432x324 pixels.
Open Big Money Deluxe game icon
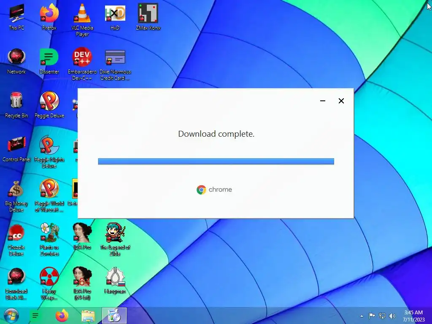pyautogui.click(x=16, y=196)
